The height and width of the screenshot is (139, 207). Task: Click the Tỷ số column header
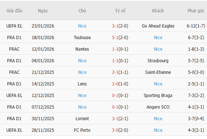[120, 11]
